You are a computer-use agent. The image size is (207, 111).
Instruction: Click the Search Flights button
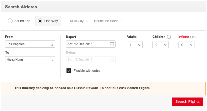click(187, 102)
